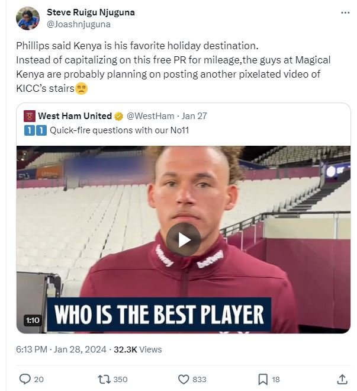Image resolution: width=357 pixels, height=391 pixels.
Task: Click the 1:10 video duration badge
Action: coord(33,321)
